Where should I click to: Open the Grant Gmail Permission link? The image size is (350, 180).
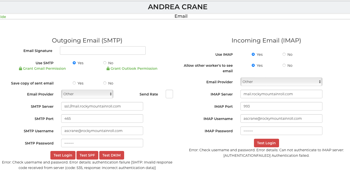pyautogui.click(x=44, y=68)
